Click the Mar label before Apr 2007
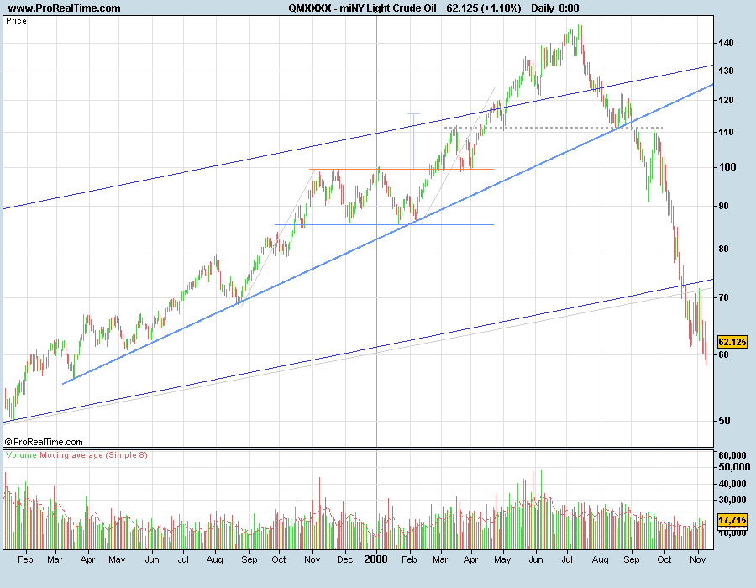The height and width of the screenshot is (588, 756). [x=55, y=559]
